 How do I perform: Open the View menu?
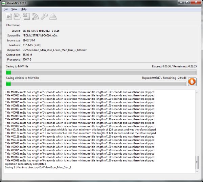click(14, 9)
